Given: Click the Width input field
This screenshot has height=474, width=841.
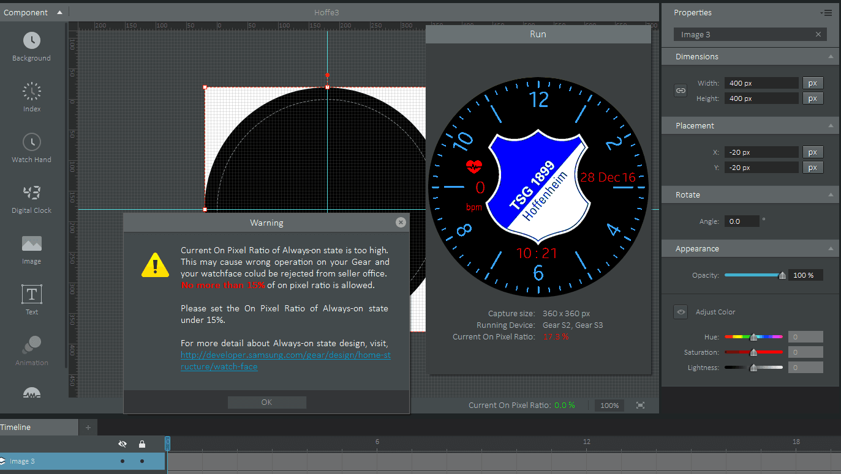Looking at the screenshot, I should pyautogui.click(x=761, y=83).
